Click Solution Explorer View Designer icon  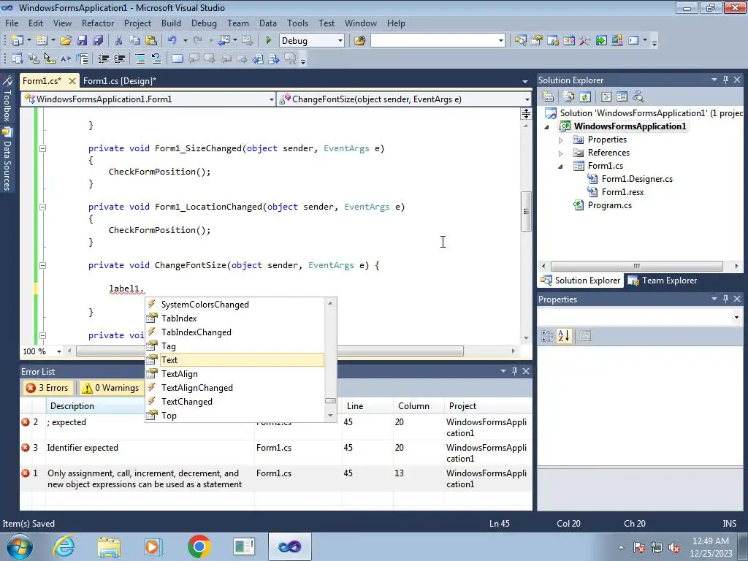coord(622,97)
